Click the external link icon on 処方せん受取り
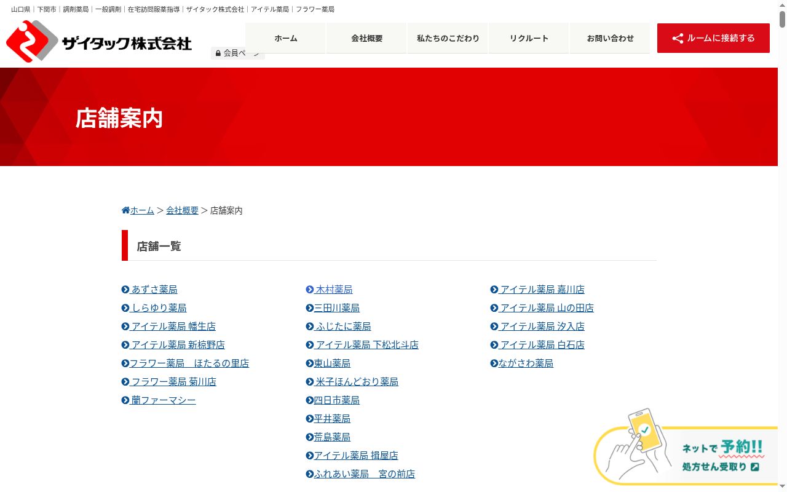The image size is (787, 492). [755, 467]
